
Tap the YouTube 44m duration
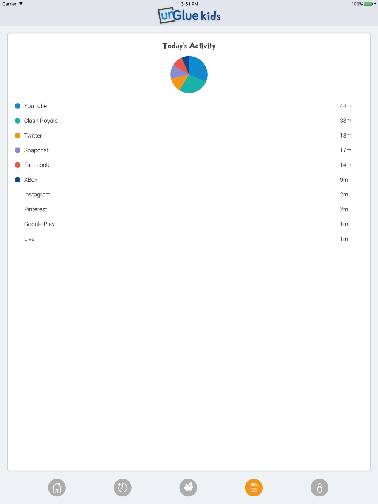[x=345, y=106]
